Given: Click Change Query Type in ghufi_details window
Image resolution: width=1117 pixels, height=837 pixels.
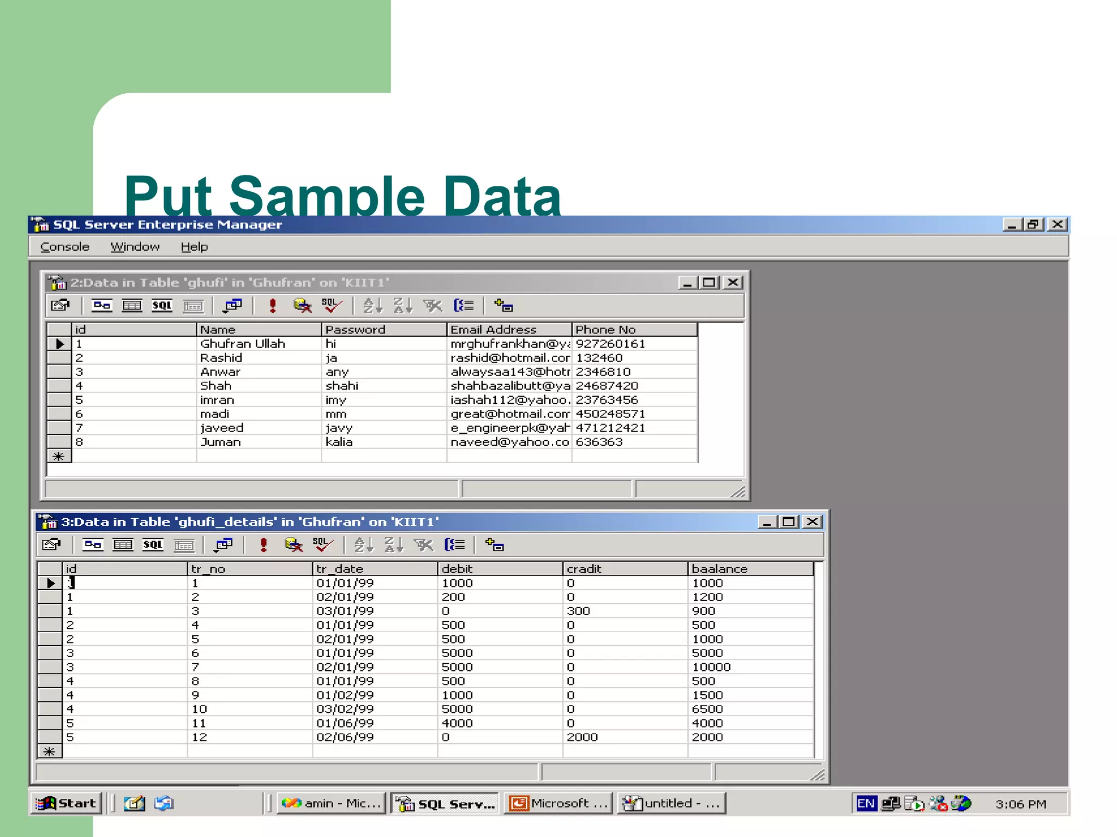Looking at the screenshot, I should point(224,545).
